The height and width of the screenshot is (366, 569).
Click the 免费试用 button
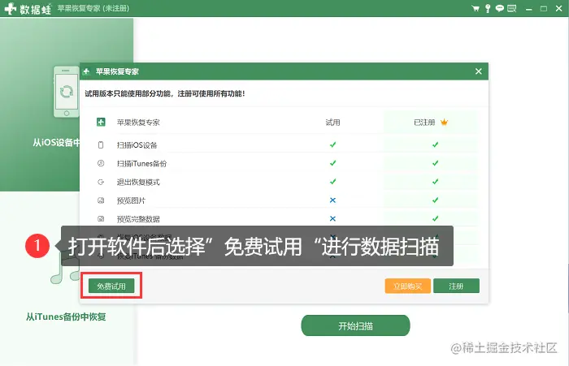click(x=111, y=286)
